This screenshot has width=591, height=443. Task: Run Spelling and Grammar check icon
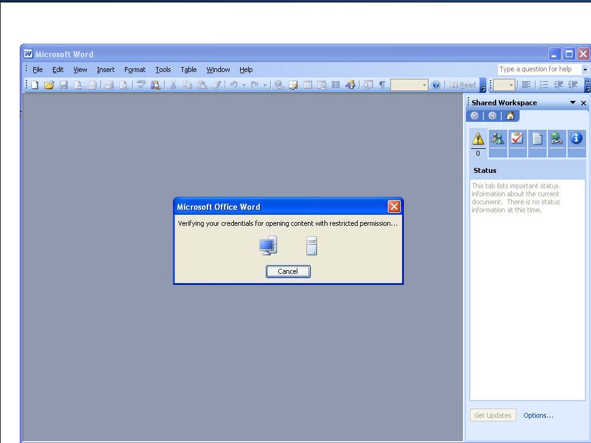click(x=142, y=85)
